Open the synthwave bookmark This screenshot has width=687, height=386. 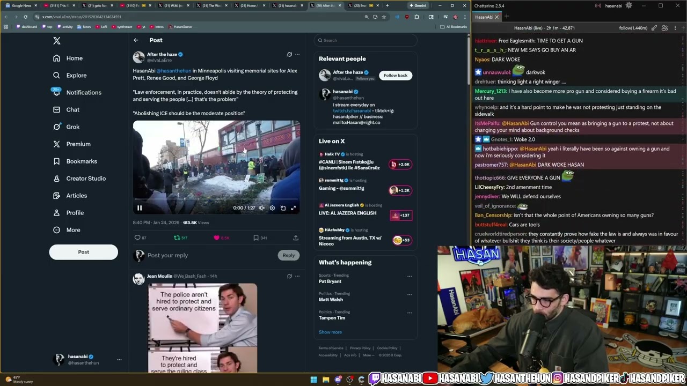pos(122,27)
